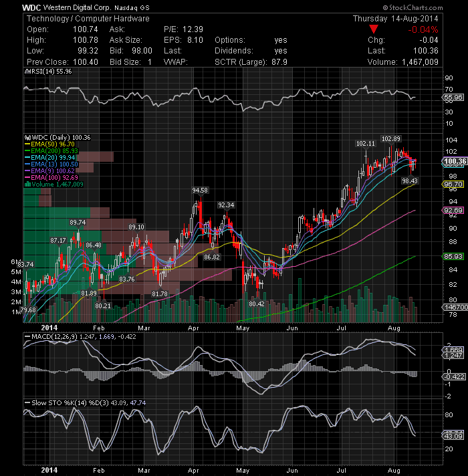This screenshot has height=476, width=468.
Task: Click the 98.43 low price label
Action: tap(410, 181)
